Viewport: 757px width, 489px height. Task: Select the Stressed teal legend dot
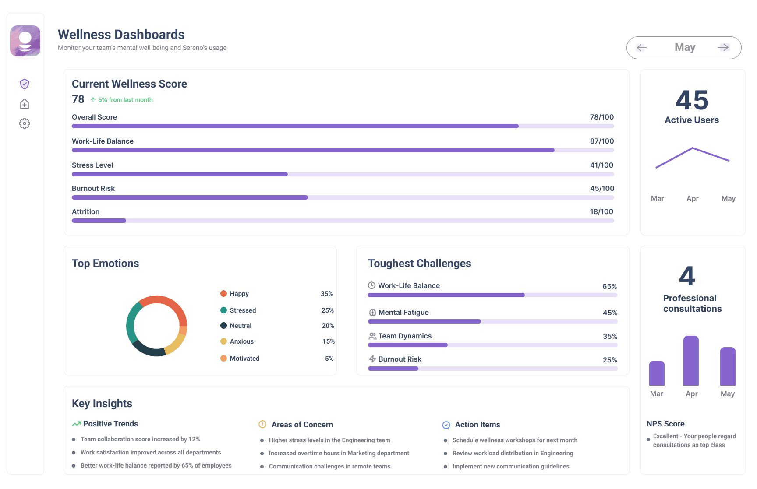(x=223, y=310)
